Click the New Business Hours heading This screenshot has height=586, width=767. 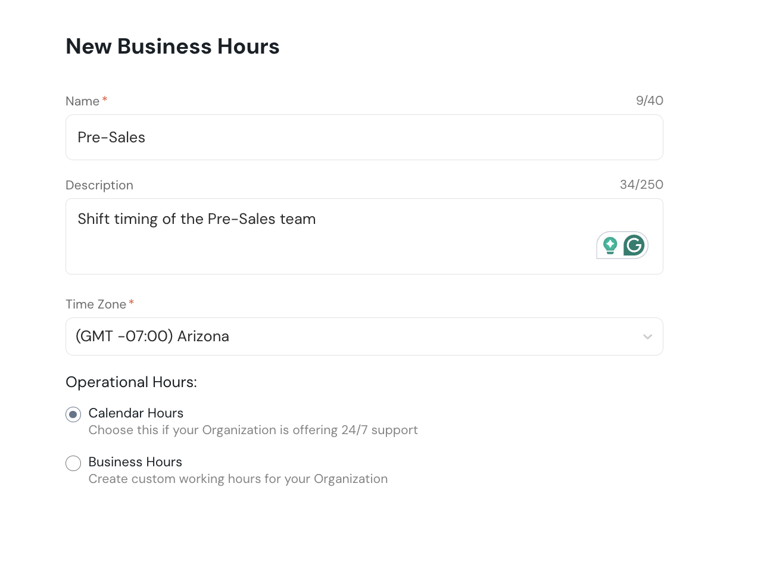point(173,46)
